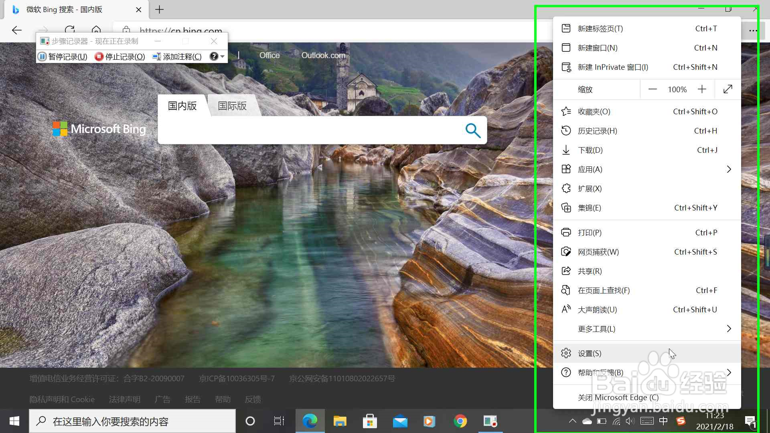The height and width of the screenshot is (433, 770).
Task: Click the taskbar search input field
Action: [132, 421]
